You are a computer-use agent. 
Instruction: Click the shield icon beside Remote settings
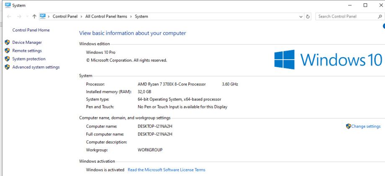coord(7,50)
